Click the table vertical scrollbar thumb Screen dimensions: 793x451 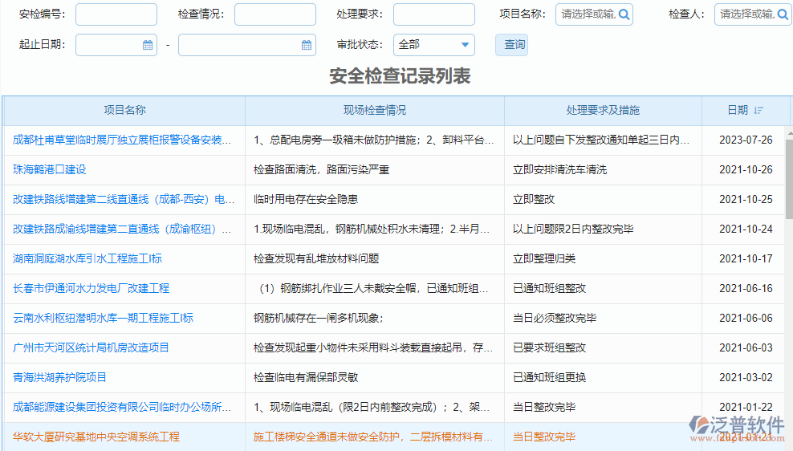[790, 178]
